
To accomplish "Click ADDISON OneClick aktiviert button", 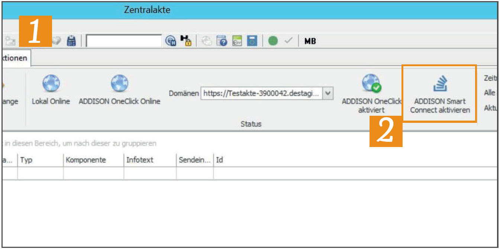I will (371, 93).
